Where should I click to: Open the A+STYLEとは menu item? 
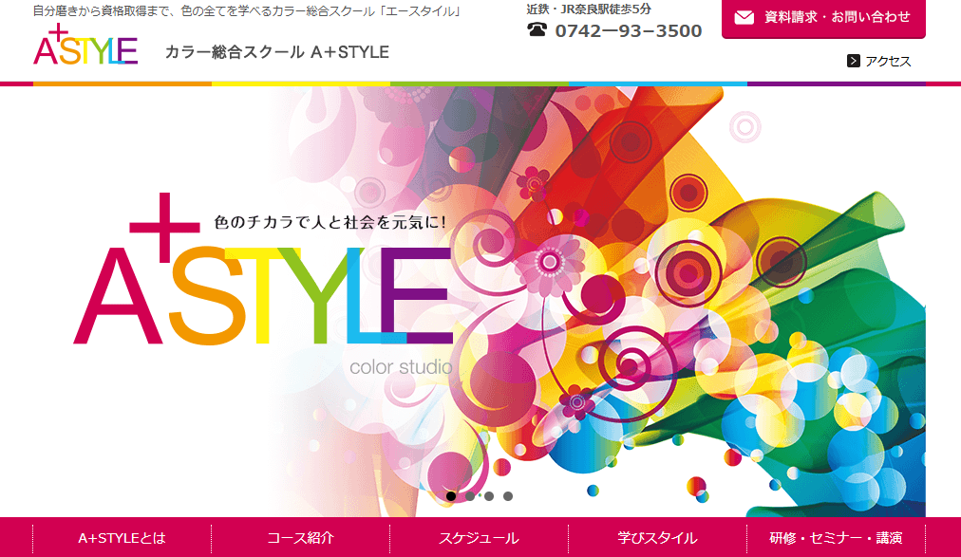[122, 538]
